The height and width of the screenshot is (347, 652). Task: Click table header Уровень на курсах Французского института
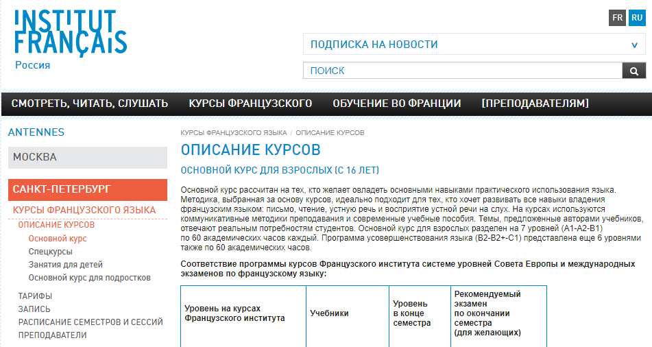(234, 313)
